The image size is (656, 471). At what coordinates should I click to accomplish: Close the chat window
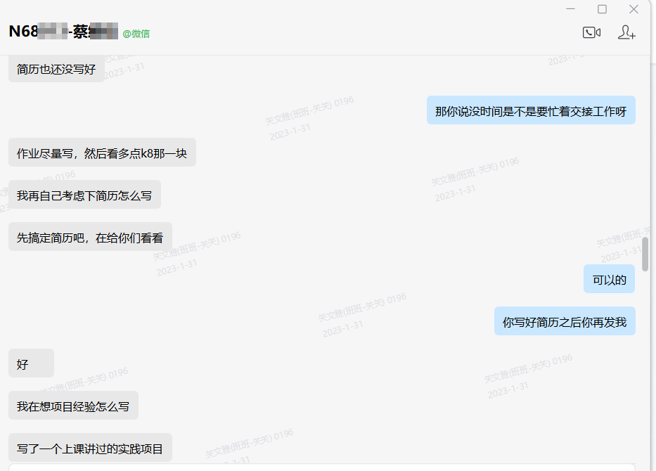(x=634, y=9)
